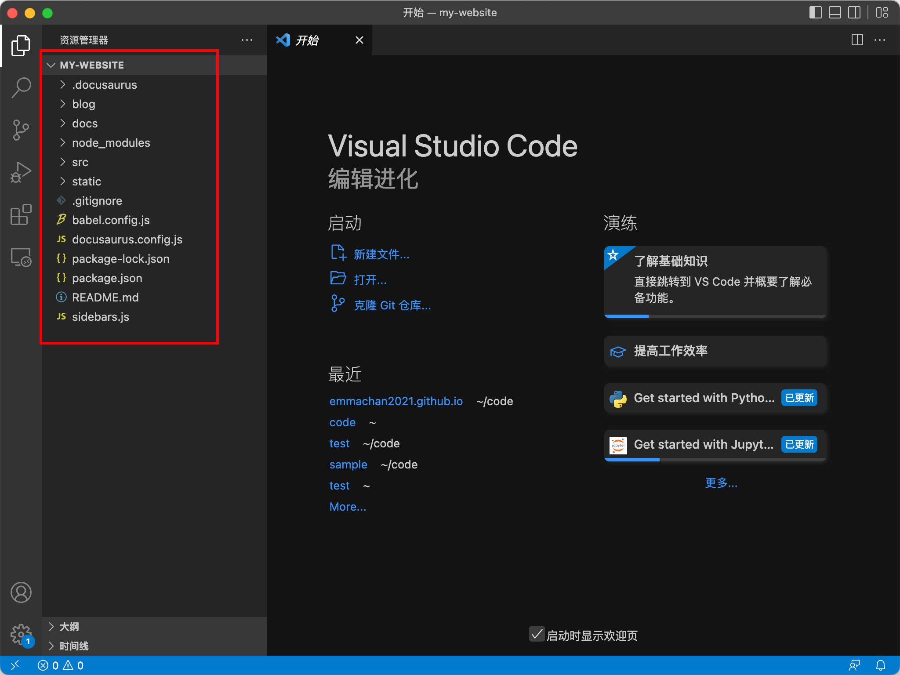Expand the blog folder
This screenshot has width=900, height=675.
155,104
